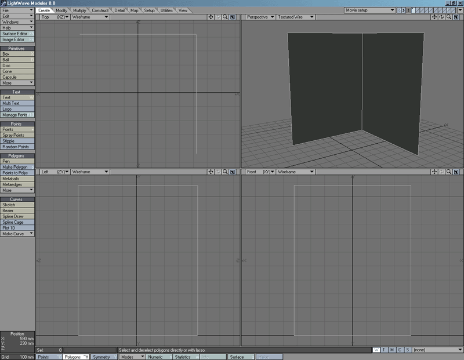Click the first frame thumbnail slot top right

(x=414, y=9)
